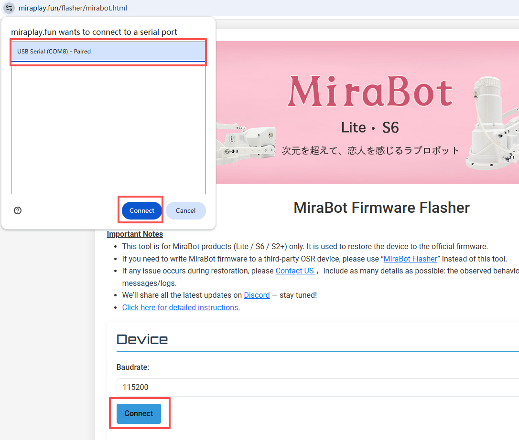Click the blue Connect button under Baudrate
The width and height of the screenshot is (519, 440).
point(139,414)
